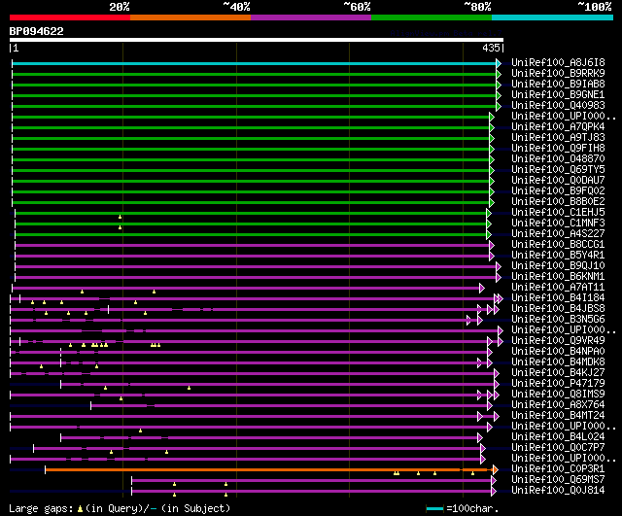The image size is (622, 516).
Task: Click the green arrowhead ending the B9RRK9 alignment
Action: 499,74
